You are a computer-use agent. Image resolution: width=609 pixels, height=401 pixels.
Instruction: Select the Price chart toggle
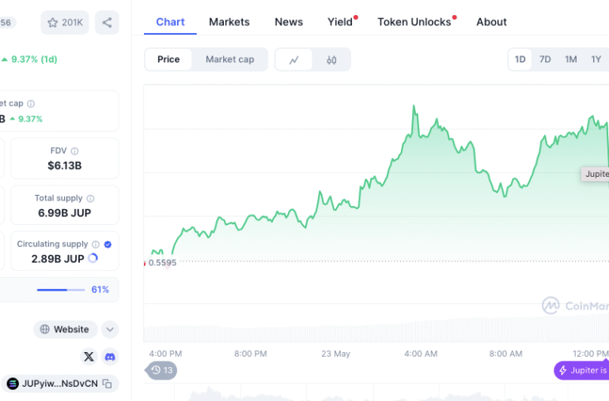pyautogui.click(x=168, y=60)
